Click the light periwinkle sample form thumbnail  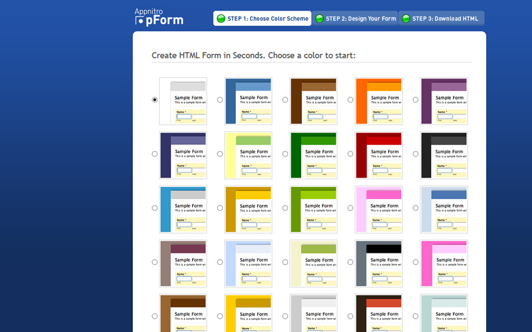(248, 263)
